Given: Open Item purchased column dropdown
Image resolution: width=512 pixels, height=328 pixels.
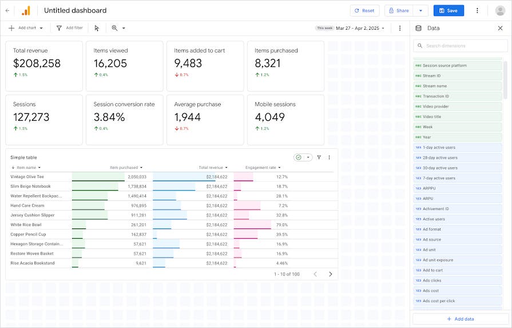Looking at the screenshot, I should tap(142, 168).
